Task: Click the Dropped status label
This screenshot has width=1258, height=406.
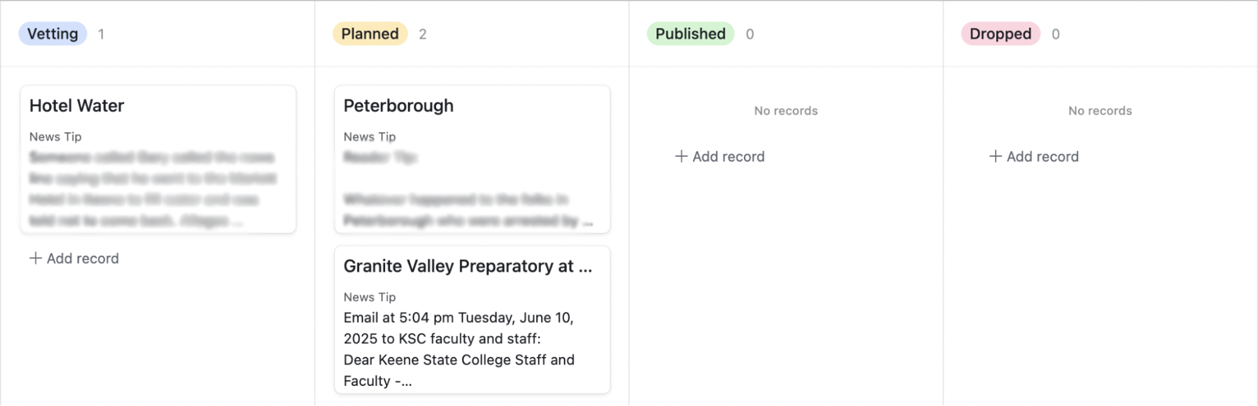Action: [x=1001, y=34]
